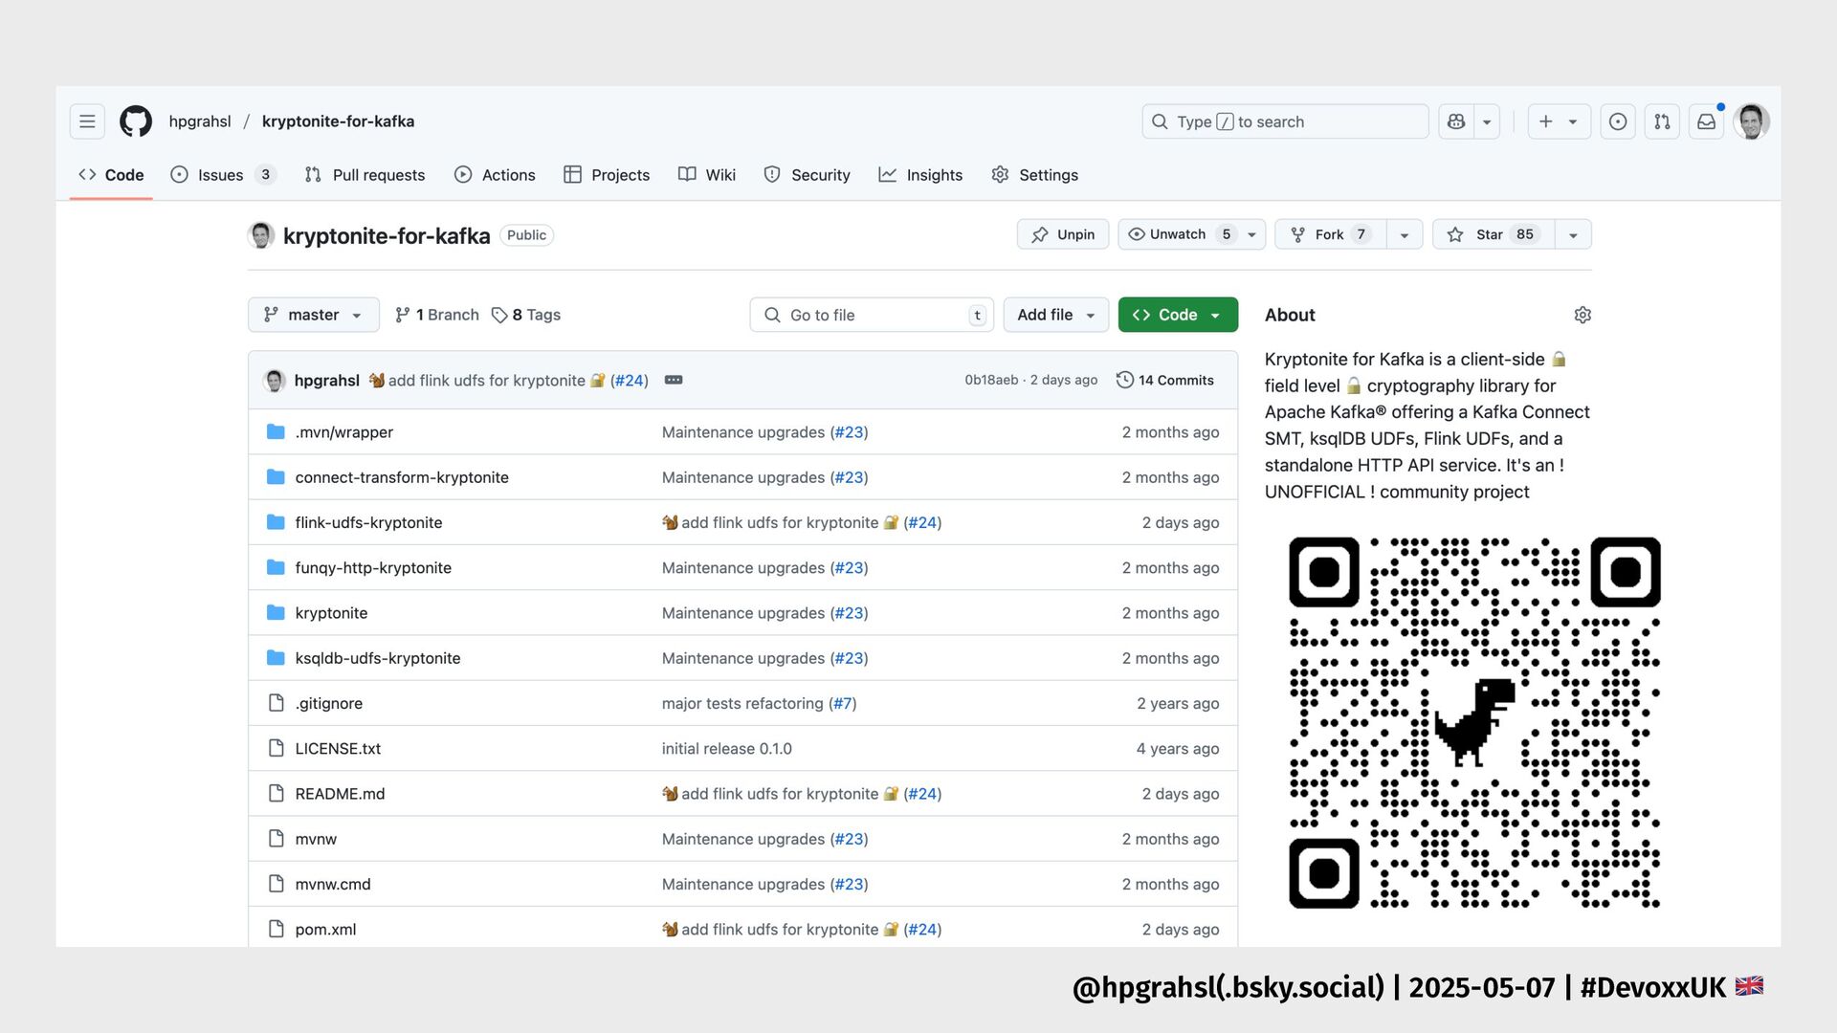Click the GitHub octocat logo
The image size is (1837, 1033).
pos(136,121)
